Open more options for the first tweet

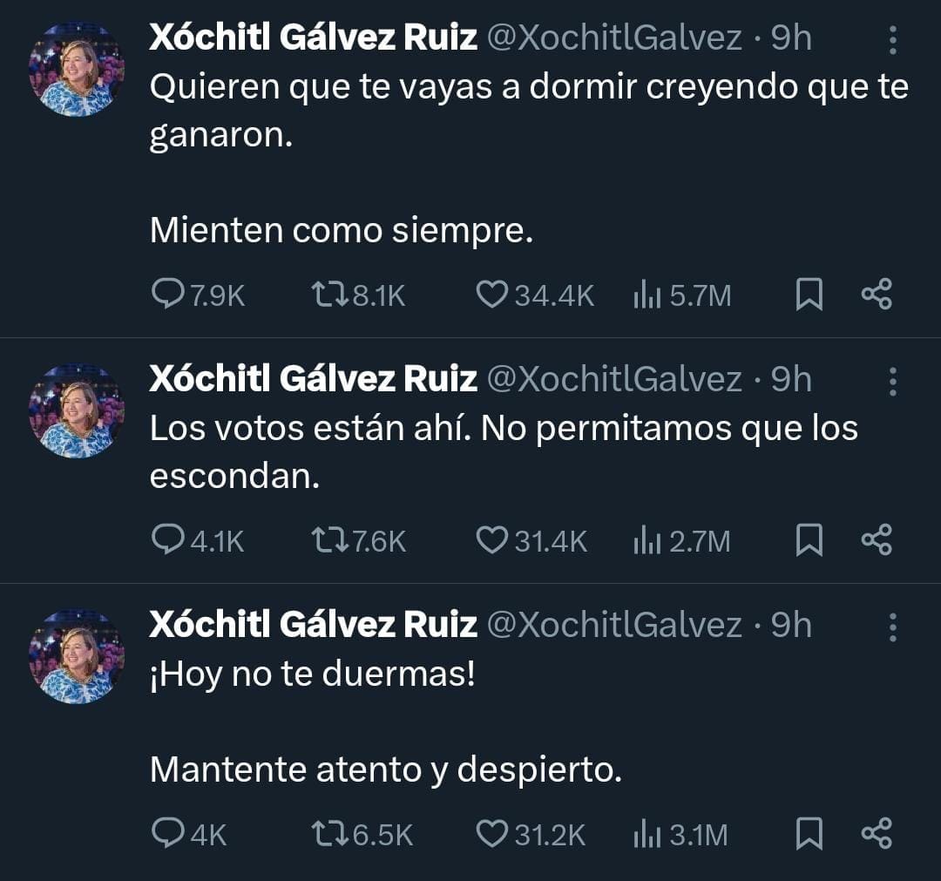tap(892, 39)
